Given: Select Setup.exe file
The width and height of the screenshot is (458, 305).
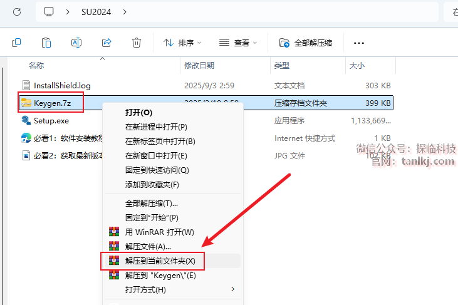Looking at the screenshot, I should pos(51,120).
